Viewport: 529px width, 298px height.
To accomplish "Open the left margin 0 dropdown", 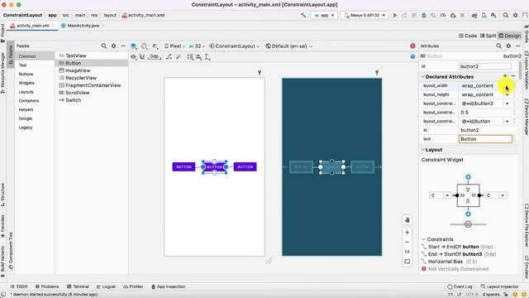I will (x=447, y=195).
